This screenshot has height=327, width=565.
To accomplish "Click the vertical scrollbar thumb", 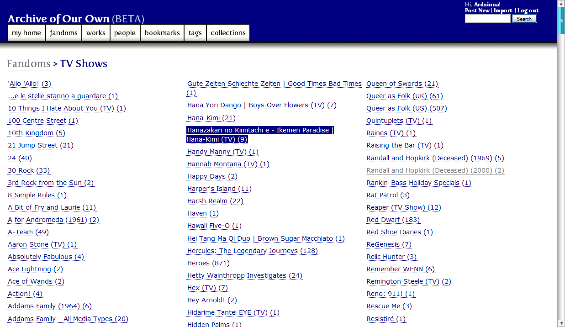I will tap(561, 21).
